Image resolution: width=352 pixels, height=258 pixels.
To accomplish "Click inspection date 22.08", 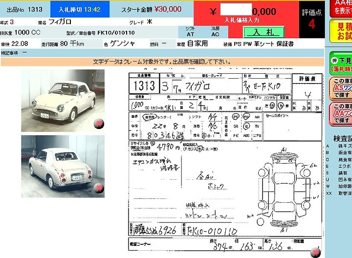I will [20, 43].
